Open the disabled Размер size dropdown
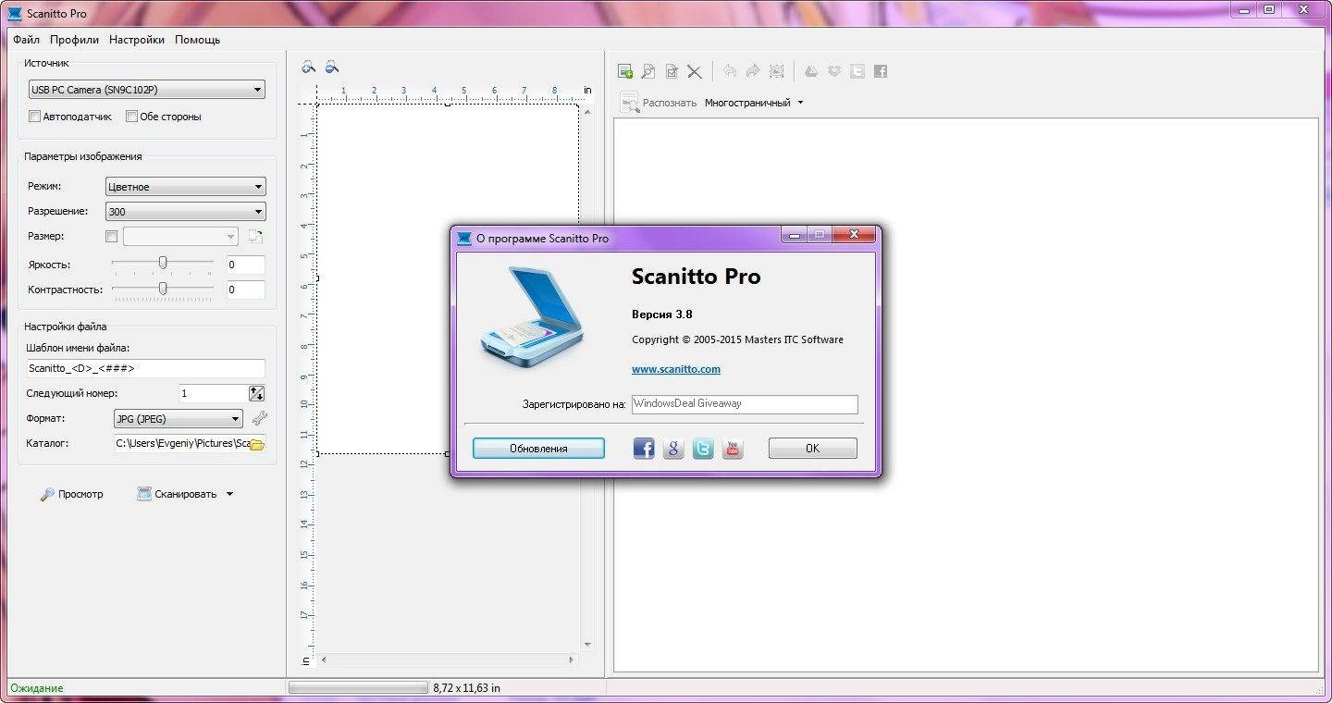Image resolution: width=1332 pixels, height=703 pixels. (180, 237)
